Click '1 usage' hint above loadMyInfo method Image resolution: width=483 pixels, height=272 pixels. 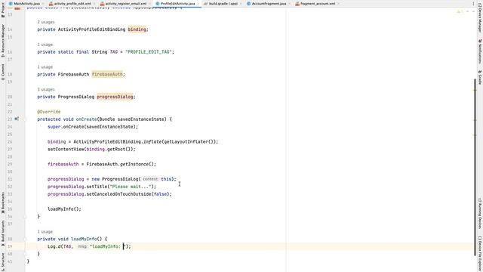pos(45,232)
